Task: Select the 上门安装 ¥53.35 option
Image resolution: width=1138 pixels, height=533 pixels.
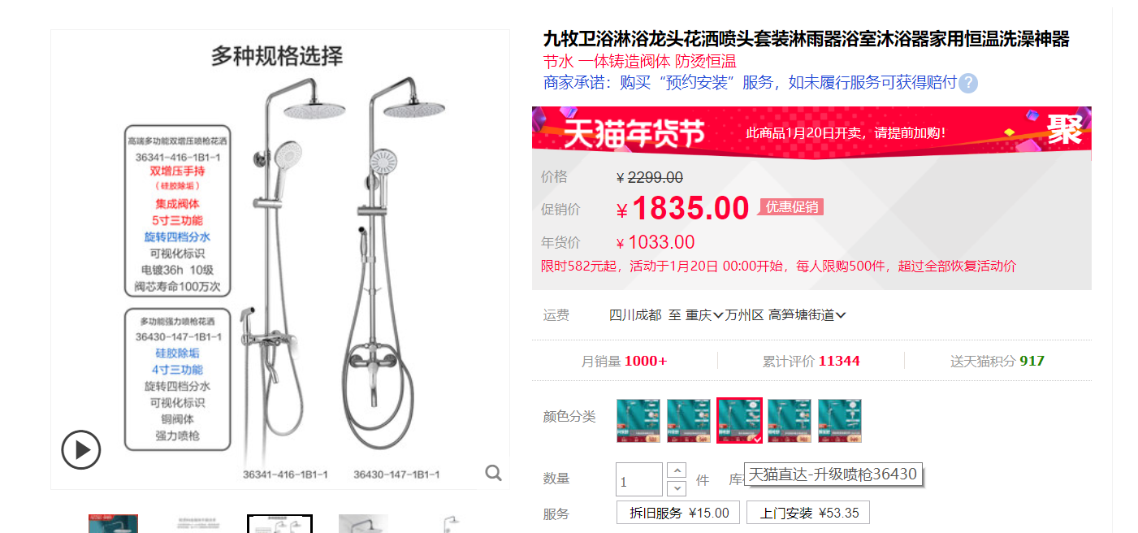Action: click(x=808, y=513)
